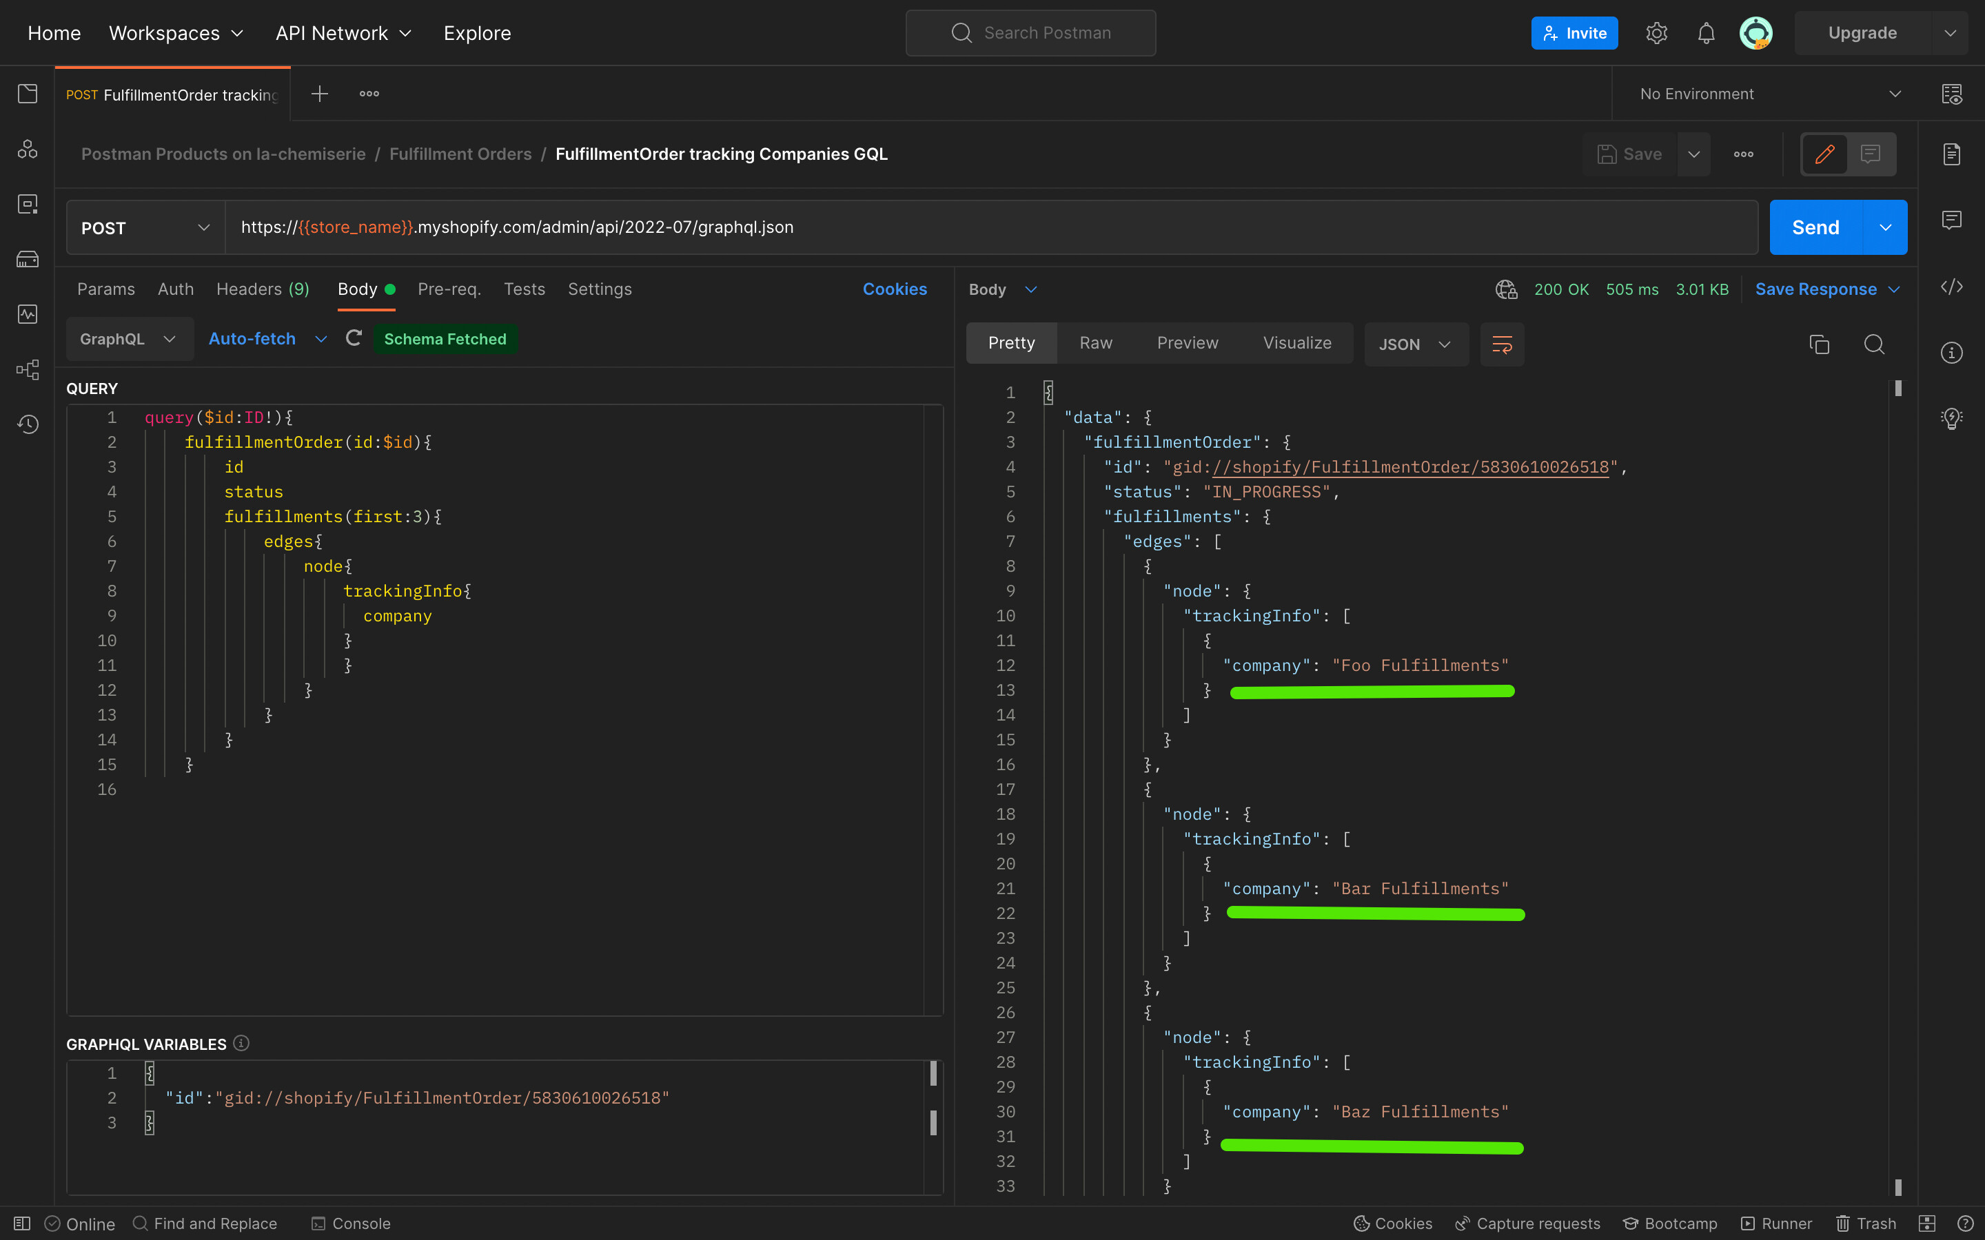Copy the response body with copy icon

coord(1818,344)
